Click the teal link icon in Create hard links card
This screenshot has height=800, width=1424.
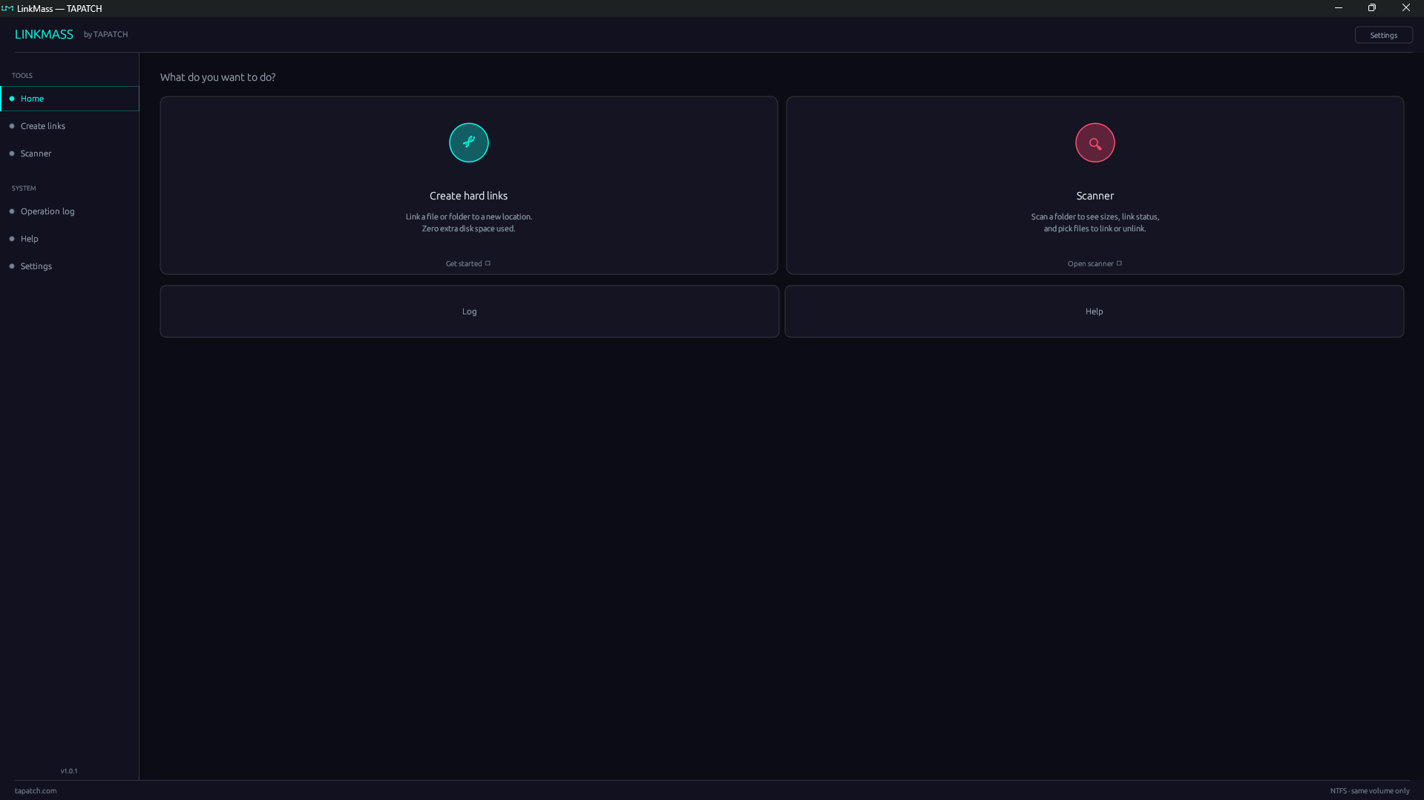point(469,142)
